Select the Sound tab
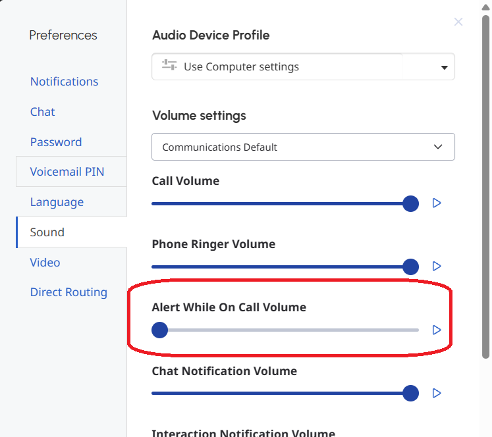The width and height of the screenshot is (492, 437). tap(47, 232)
